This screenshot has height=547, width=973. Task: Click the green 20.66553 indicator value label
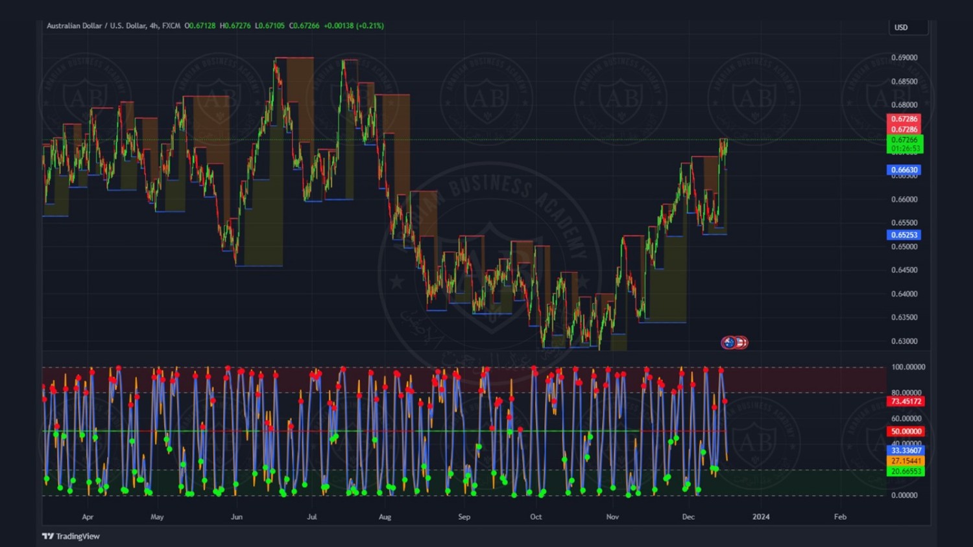(906, 471)
